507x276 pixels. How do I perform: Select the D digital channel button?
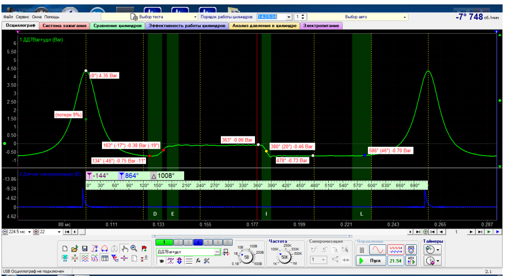click(228, 242)
